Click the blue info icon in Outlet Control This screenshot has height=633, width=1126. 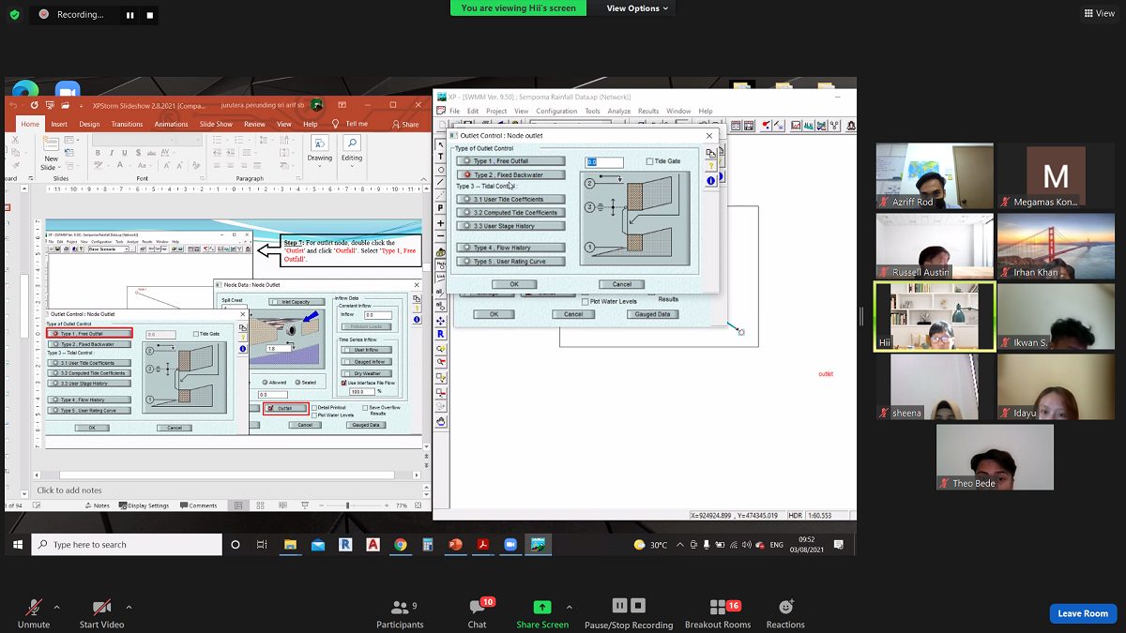[710, 180]
